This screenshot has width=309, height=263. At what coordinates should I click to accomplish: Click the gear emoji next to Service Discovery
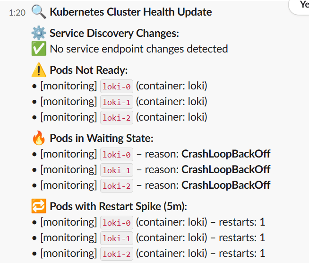[39, 33]
